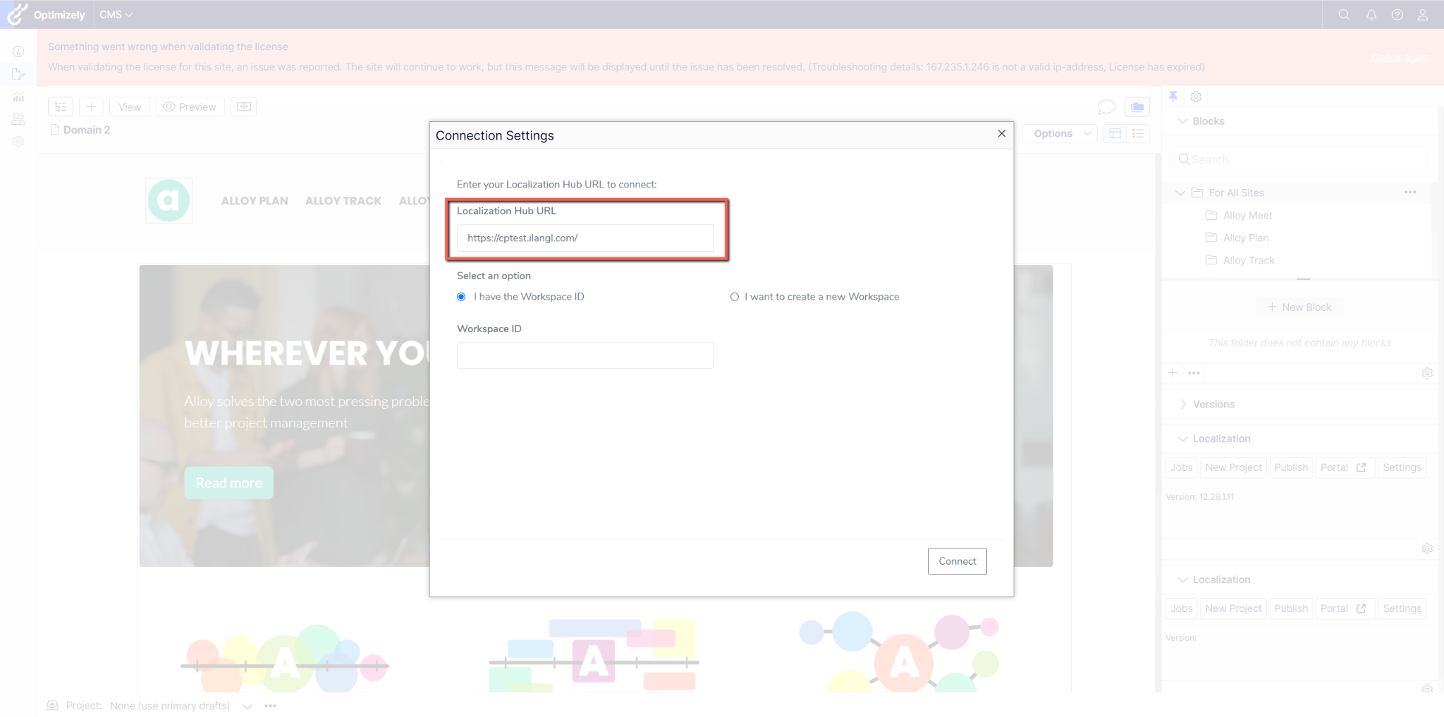The width and height of the screenshot is (1444, 717).
Task: Open the help question mark icon
Action: (1397, 15)
